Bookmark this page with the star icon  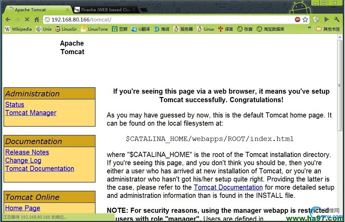pyautogui.click(x=305, y=19)
